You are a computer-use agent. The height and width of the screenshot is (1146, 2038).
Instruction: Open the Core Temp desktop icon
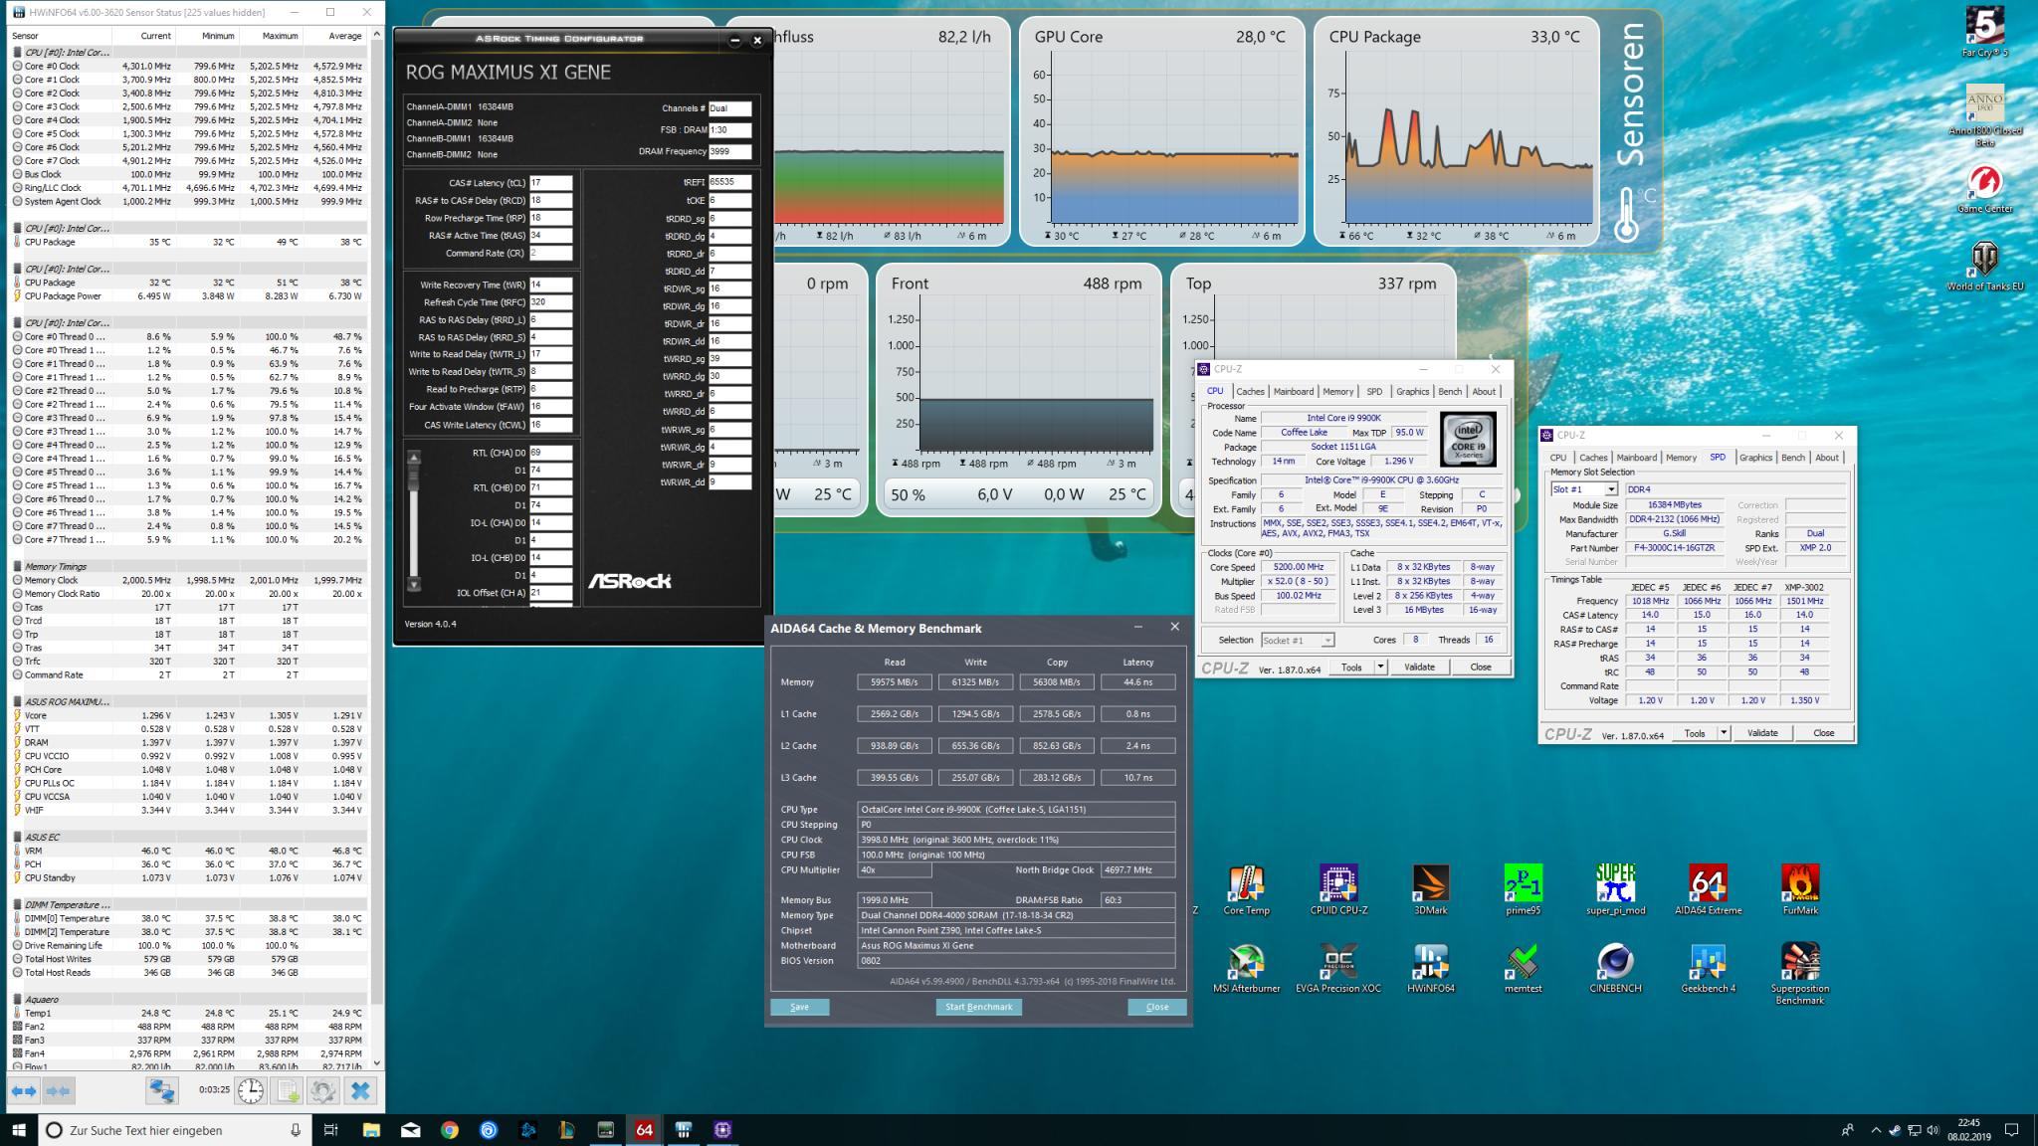click(x=1246, y=889)
